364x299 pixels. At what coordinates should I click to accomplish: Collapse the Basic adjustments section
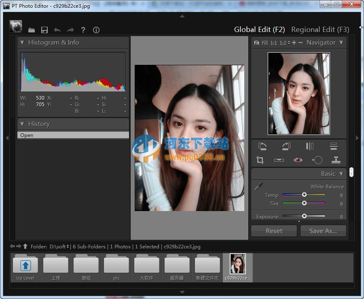click(342, 173)
